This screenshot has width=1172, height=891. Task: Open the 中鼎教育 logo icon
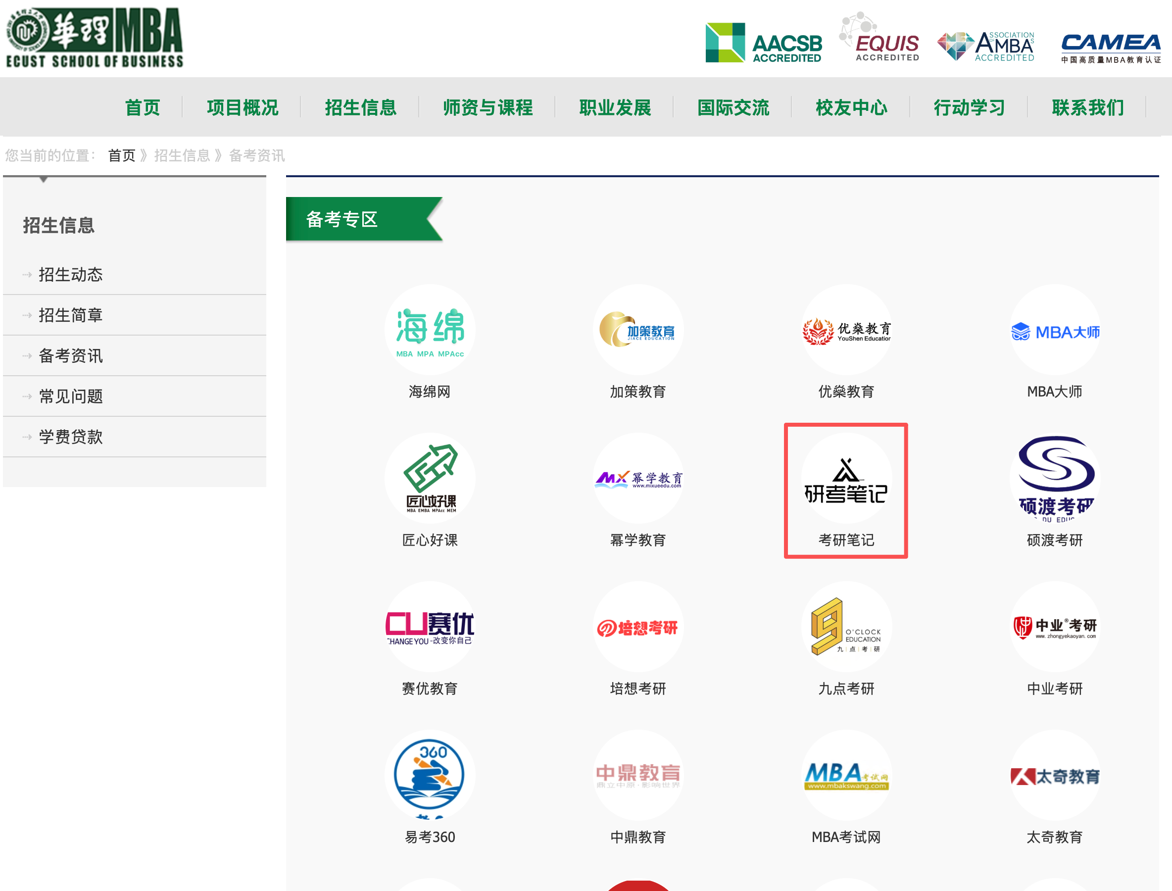[x=638, y=775]
